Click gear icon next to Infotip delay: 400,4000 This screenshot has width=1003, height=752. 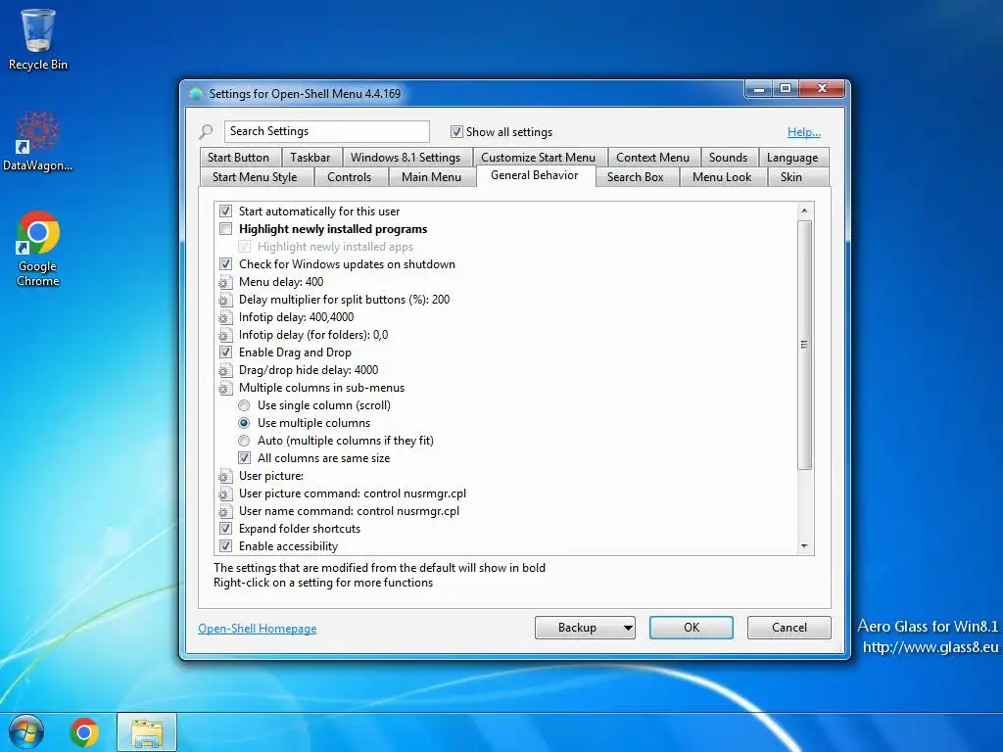click(225, 317)
